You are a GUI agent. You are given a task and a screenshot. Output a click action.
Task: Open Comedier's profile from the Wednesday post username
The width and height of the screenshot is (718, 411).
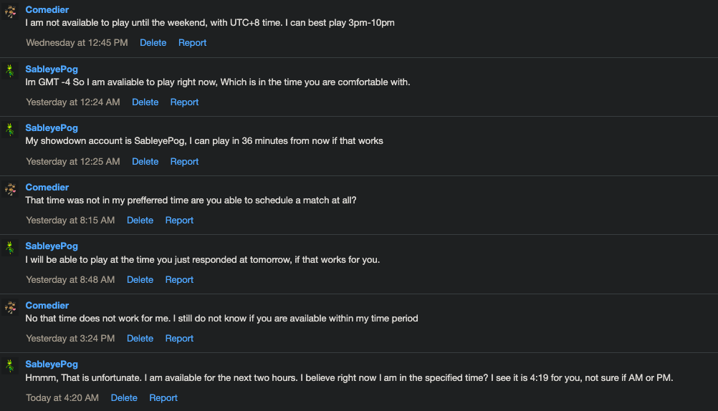pyautogui.click(x=47, y=10)
